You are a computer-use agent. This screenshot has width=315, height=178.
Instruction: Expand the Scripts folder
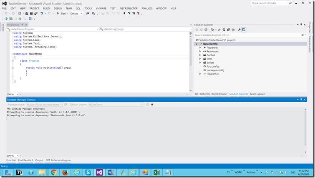tap(200, 63)
